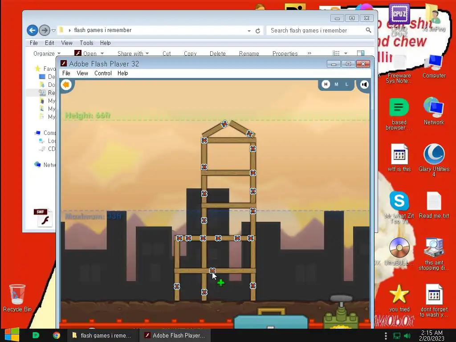Open the CPUID CPU-Z desktop icon
Viewport: 456px width, 342px height.
coord(399,20)
